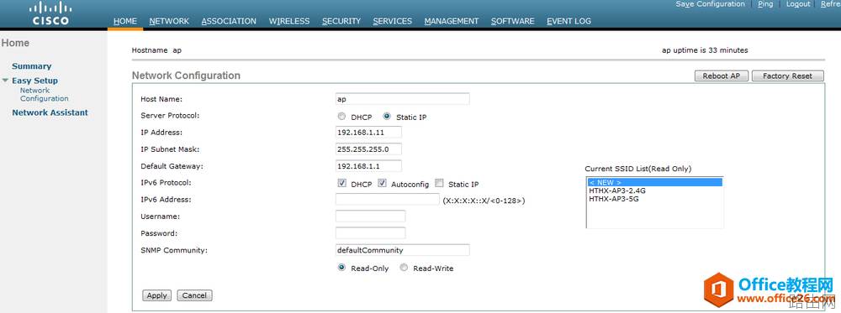Open Network Assistant in the sidebar
Image resolution: width=841 pixels, height=313 pixels.
(50, 113)
